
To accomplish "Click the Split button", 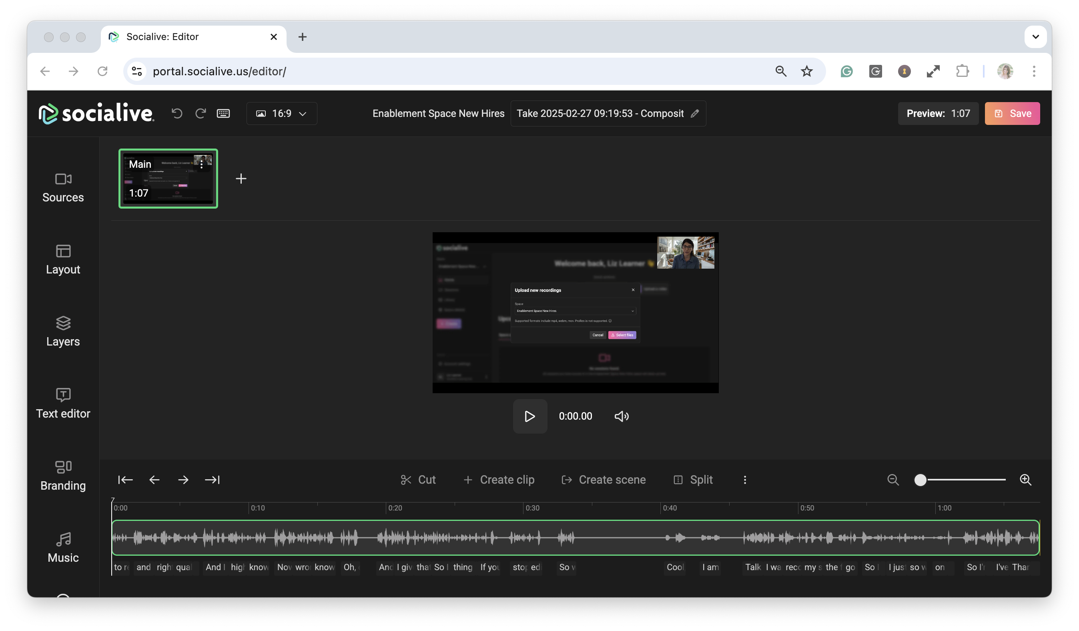I will pyautogui.click(x=693, y=480).
